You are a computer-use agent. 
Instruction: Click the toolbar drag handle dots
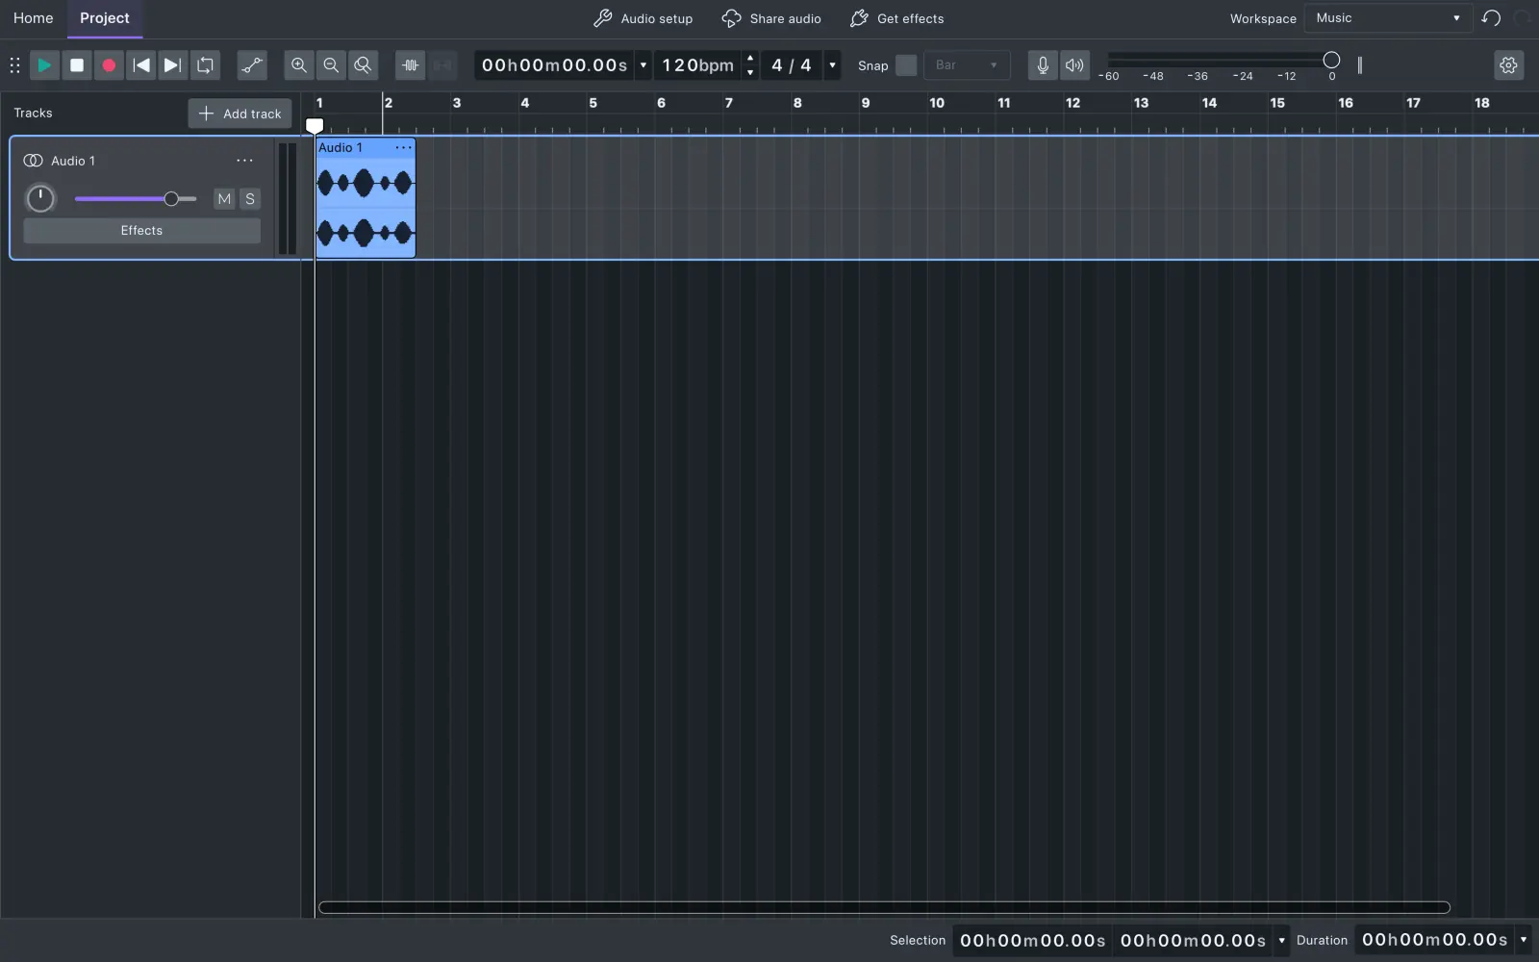pyautogui.click(x=14, y=65)
